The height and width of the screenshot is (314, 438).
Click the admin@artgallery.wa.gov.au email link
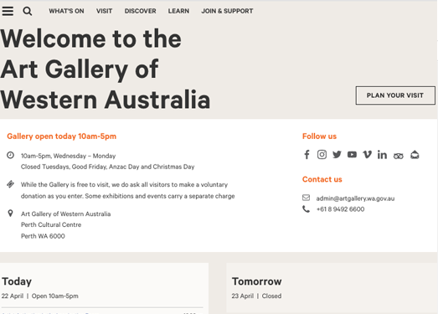tap(355, 198)
